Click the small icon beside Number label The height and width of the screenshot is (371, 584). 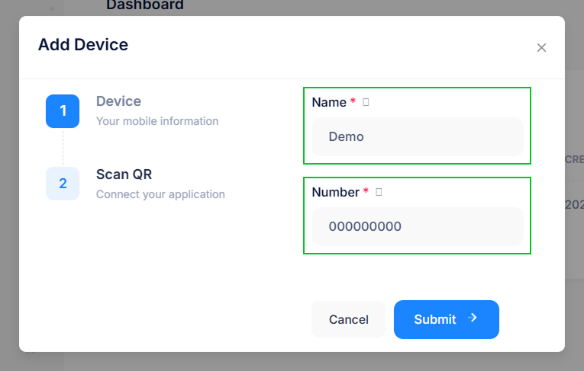(379, 192)
